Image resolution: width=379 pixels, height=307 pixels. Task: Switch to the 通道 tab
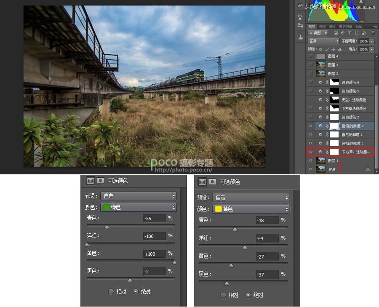click(322, 27)
